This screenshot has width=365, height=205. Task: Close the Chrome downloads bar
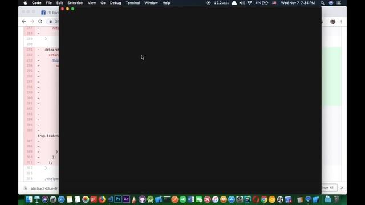point(342,188)
